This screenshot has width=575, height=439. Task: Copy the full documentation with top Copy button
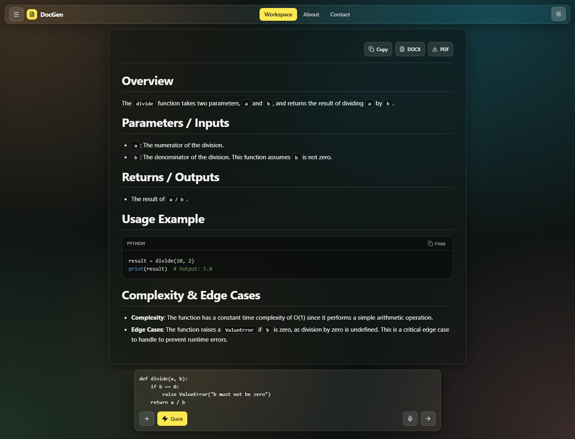click(378, 49)
